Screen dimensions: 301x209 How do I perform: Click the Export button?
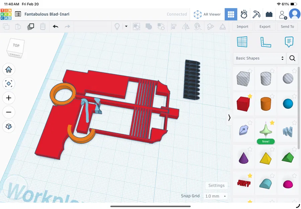click(265, 26)
